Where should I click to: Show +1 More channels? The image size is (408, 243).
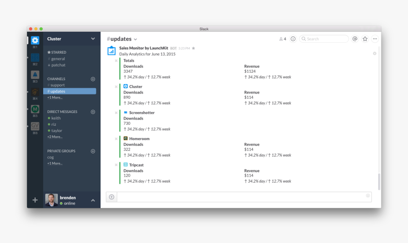[x=55, y=98]
